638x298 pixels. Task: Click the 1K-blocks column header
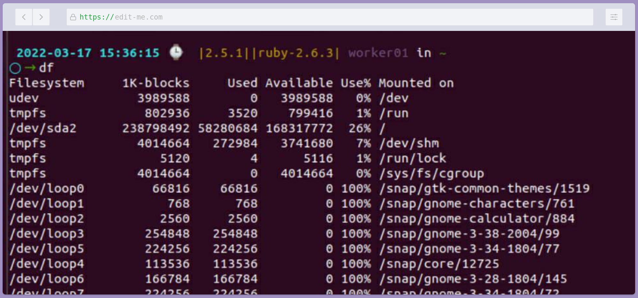[x=156, y=83]
